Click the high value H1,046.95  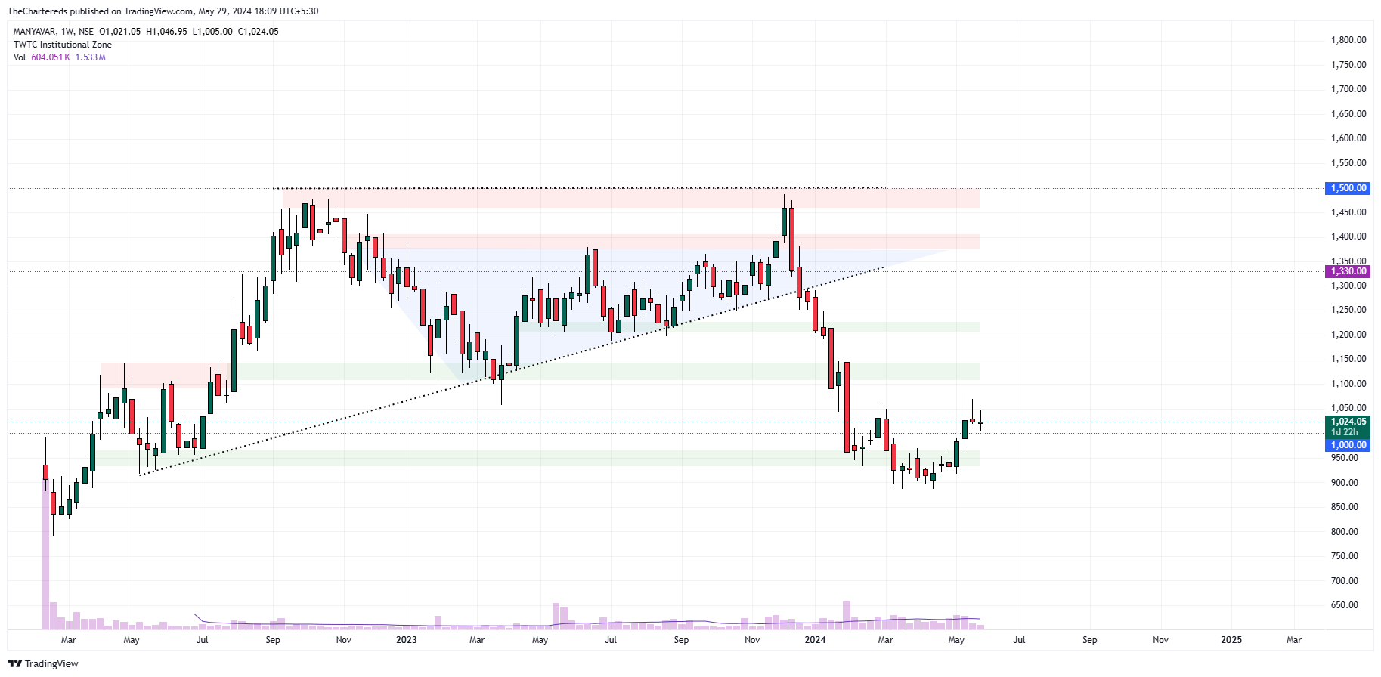point(166,32)
